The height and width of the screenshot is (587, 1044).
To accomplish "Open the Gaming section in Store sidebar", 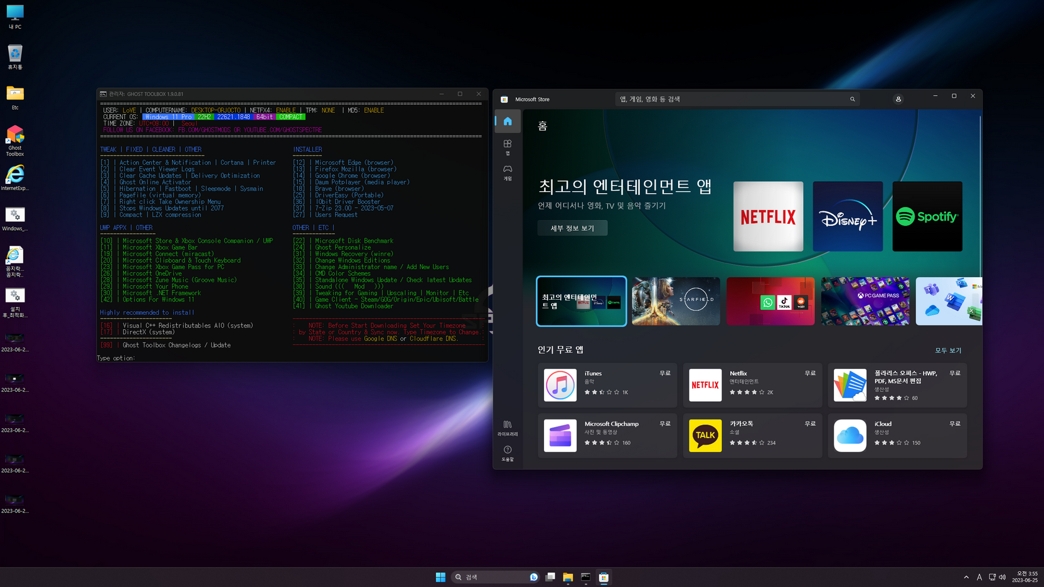I will (508, 172).
